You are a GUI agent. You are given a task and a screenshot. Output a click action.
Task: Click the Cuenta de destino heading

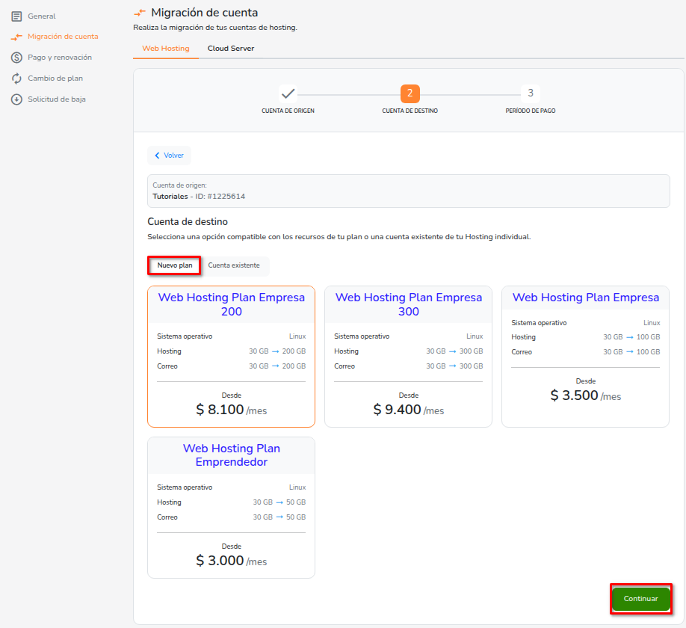188,221
